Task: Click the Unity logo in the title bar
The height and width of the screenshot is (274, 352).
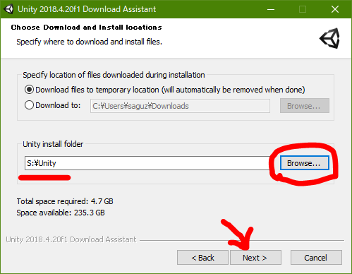Action: pos(8,9)
